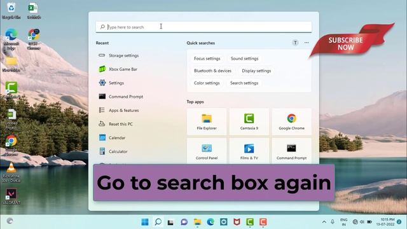Click the green Camtasia taskbar icon
Viewport: 407px width, 229px height.
point(250,222)
